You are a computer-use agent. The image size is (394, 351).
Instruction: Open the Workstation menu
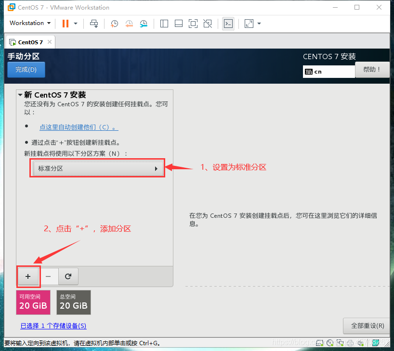[30, 23]
